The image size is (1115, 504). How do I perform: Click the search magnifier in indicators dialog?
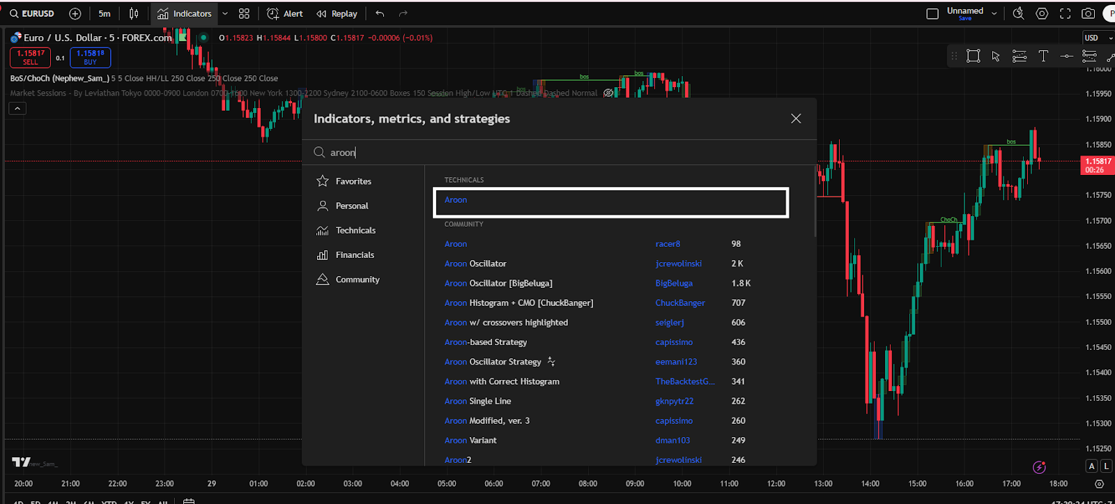319,153
